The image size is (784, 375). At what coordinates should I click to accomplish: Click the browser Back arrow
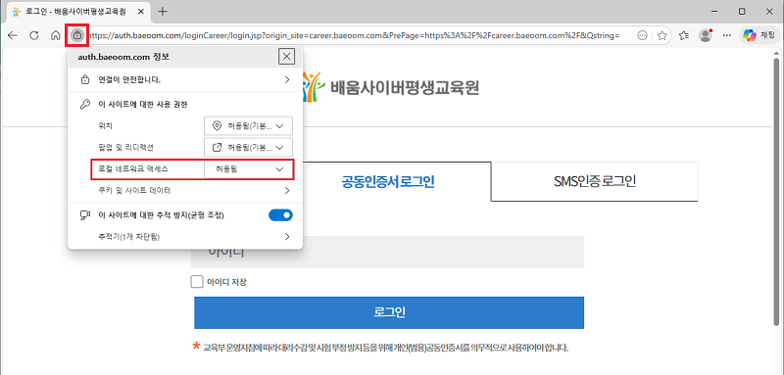point(13,35)
